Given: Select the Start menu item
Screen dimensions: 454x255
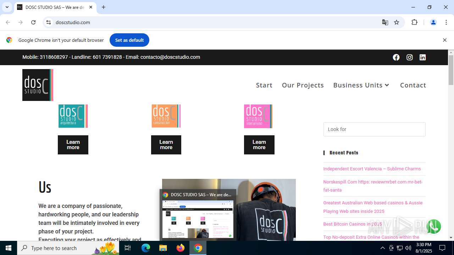Looking at the screenshot, I should click(x=264, y=85).
